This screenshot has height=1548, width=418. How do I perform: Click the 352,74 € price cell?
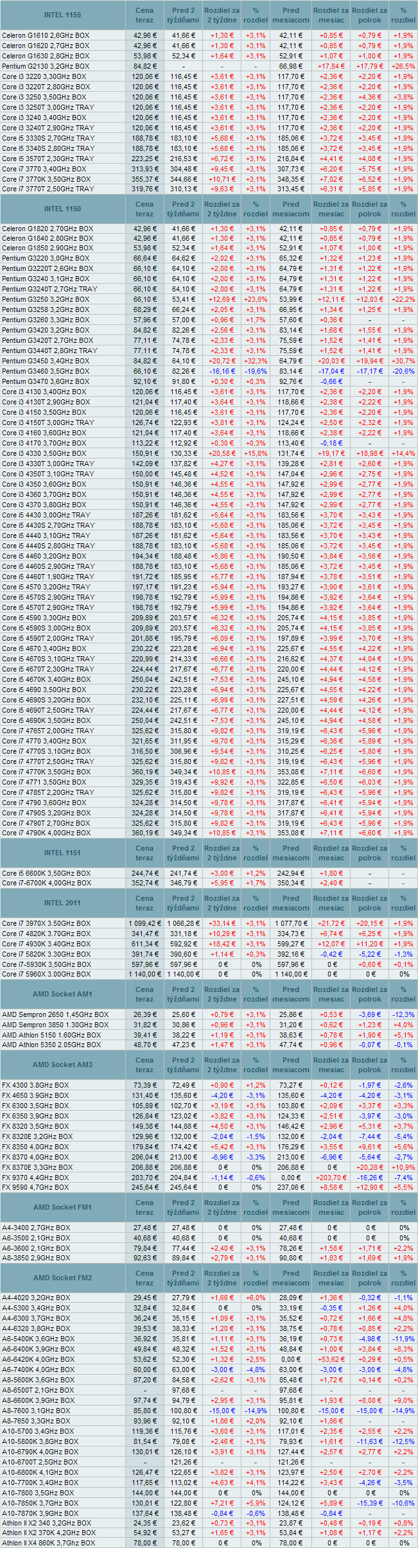click(x=144, y=883)
